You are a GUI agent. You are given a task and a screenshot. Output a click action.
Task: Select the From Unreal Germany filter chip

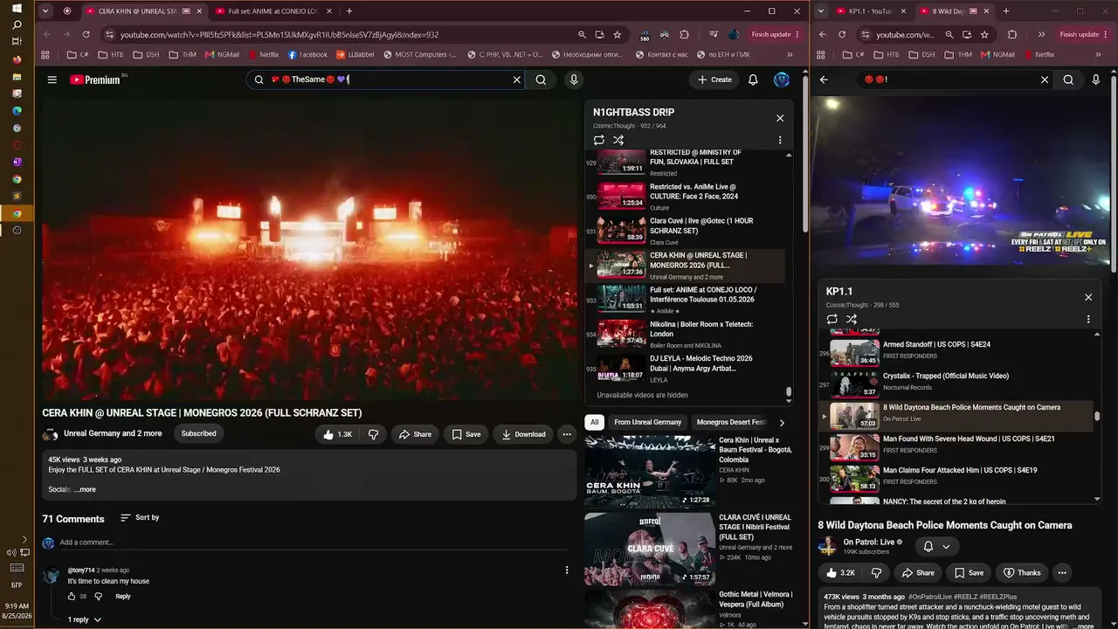647,423
